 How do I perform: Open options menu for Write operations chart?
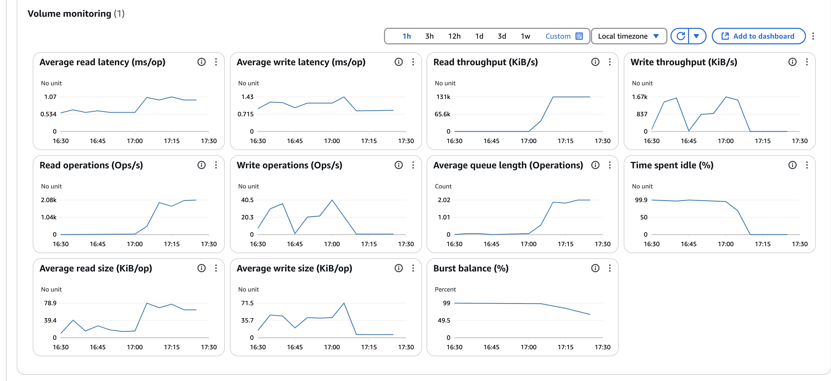pyautogui.click(x=413, y=165)
